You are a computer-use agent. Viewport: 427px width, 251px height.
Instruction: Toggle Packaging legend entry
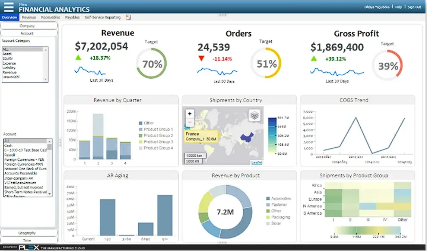pos(278,217)
